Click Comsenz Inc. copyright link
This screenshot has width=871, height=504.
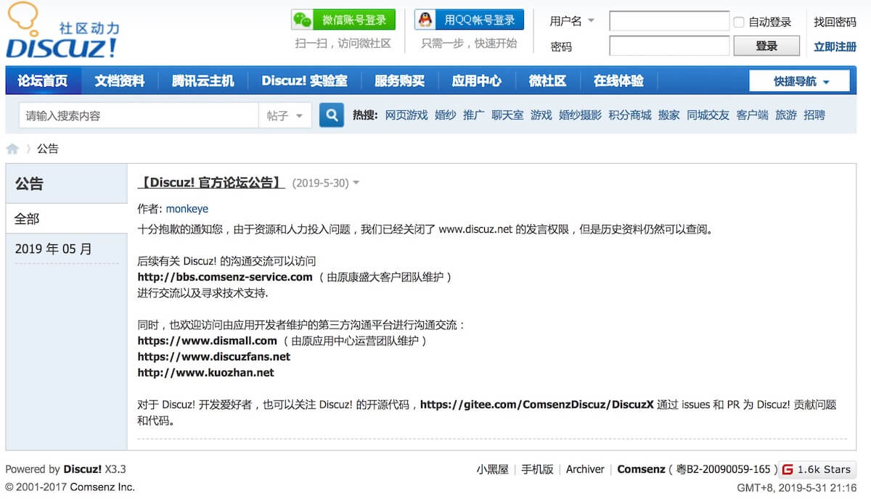point(102,487)
